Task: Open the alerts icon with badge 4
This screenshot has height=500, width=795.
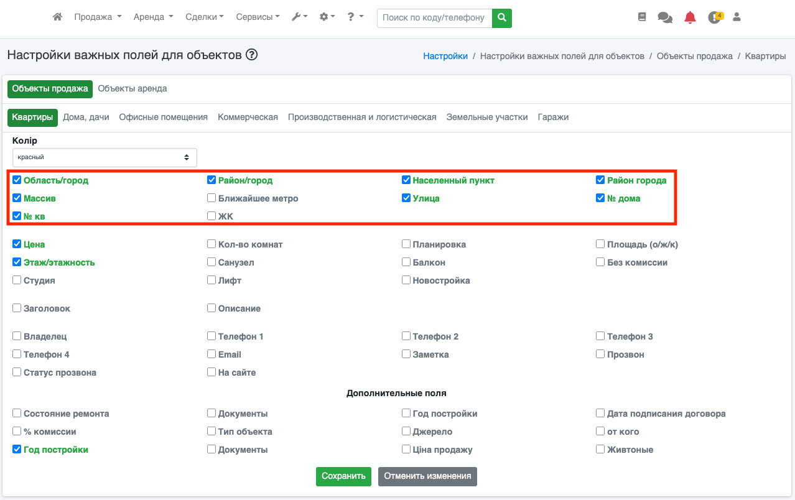Action: 715,17
